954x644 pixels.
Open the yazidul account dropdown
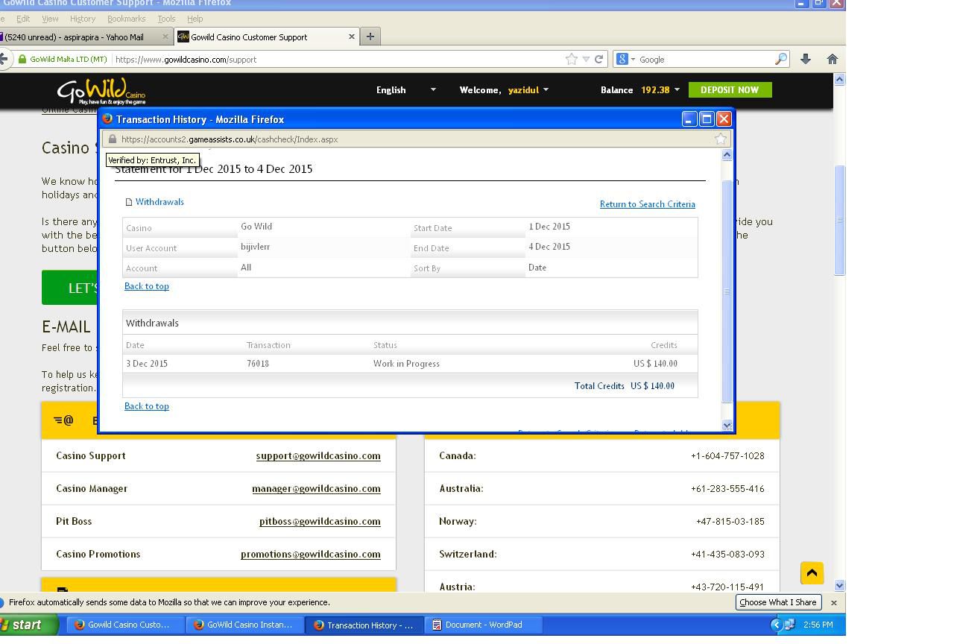click(528, 90)
